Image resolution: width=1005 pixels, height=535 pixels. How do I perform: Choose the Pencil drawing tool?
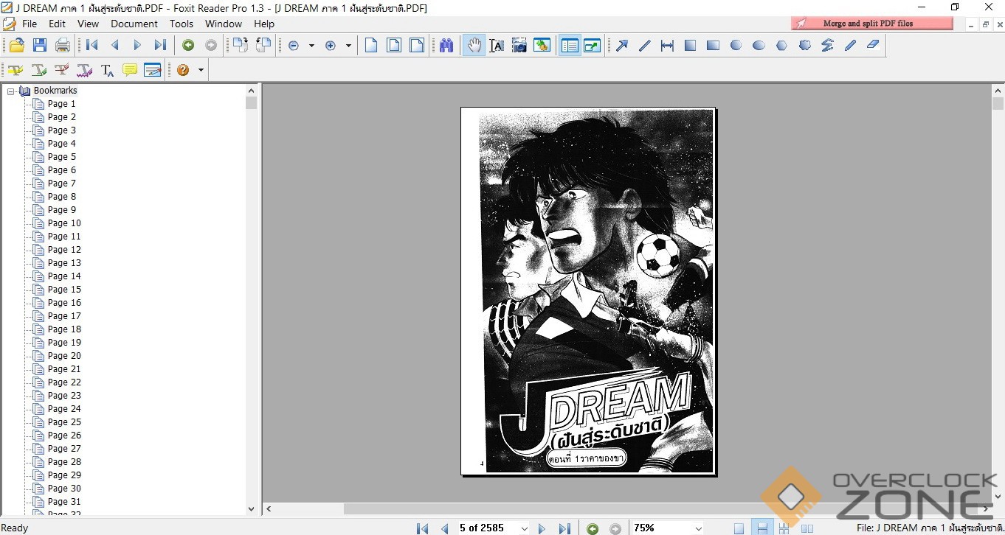point(850,46)
